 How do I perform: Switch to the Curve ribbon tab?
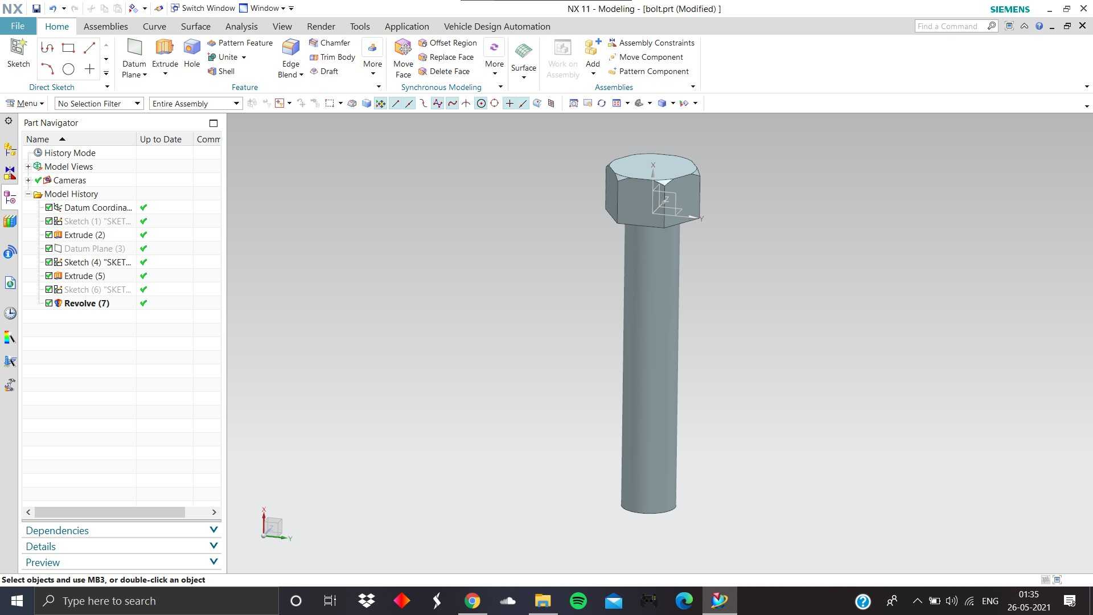tap(154, 26)
